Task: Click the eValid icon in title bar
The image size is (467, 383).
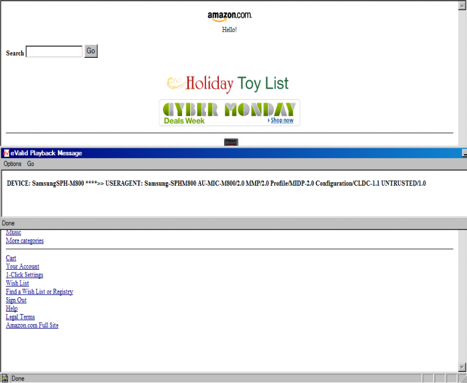Action: click(x=6, y=153)
